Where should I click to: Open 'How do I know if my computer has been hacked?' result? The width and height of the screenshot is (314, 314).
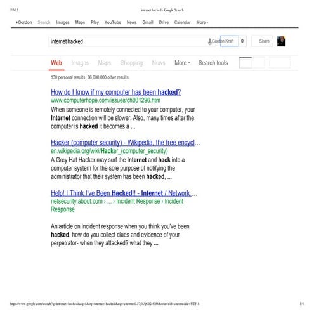116,92
